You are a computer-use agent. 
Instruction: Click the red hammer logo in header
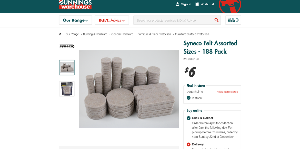[x=230, y=6]
